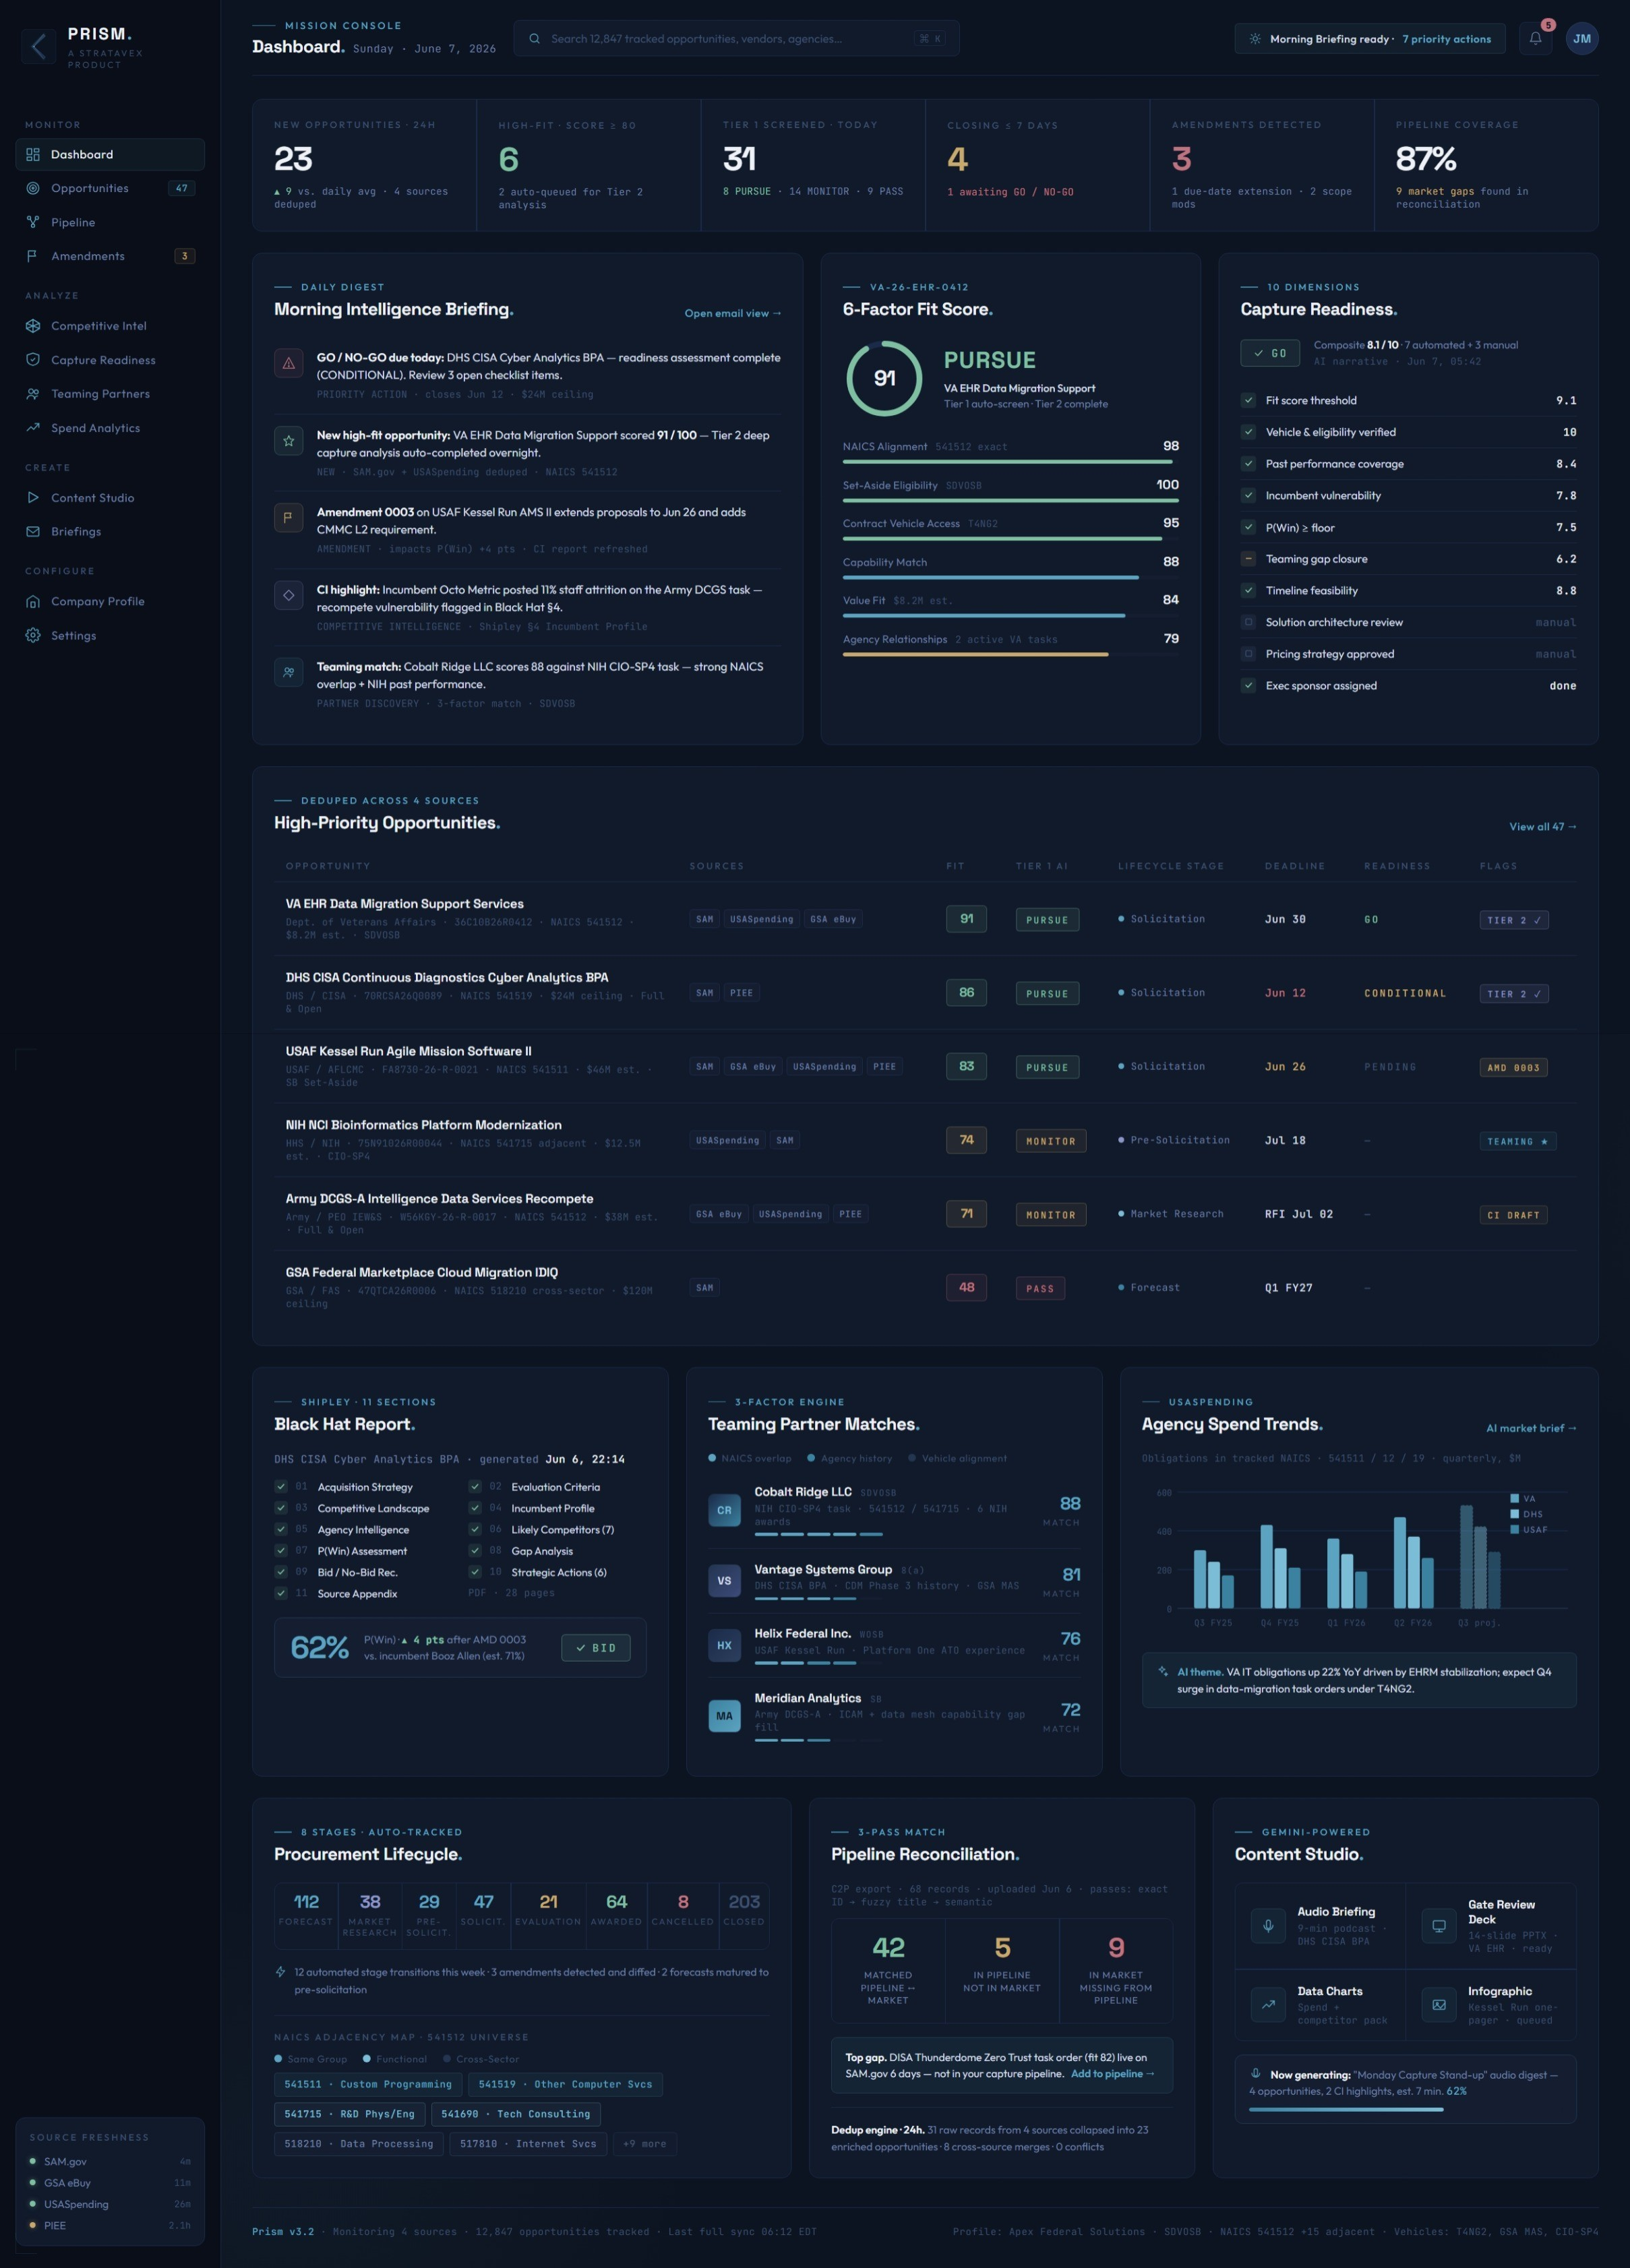
Task: Click flag icon beside Amendment 0003 digest
Action: [x=288, y=517]
